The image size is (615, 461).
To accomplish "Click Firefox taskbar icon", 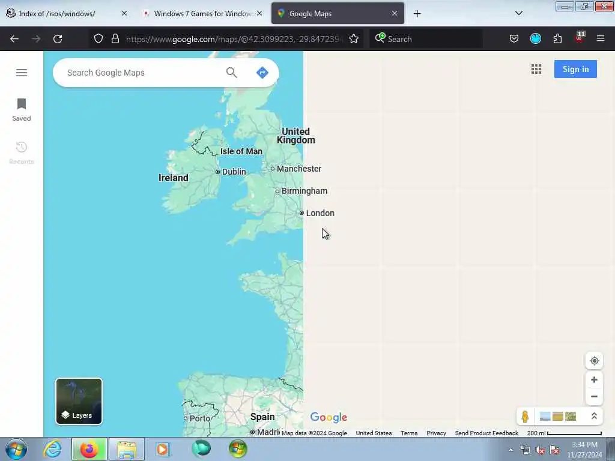I will click(x=89, y=449).
